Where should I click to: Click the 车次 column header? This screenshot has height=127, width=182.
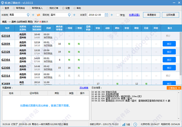[x=7, y=28]
